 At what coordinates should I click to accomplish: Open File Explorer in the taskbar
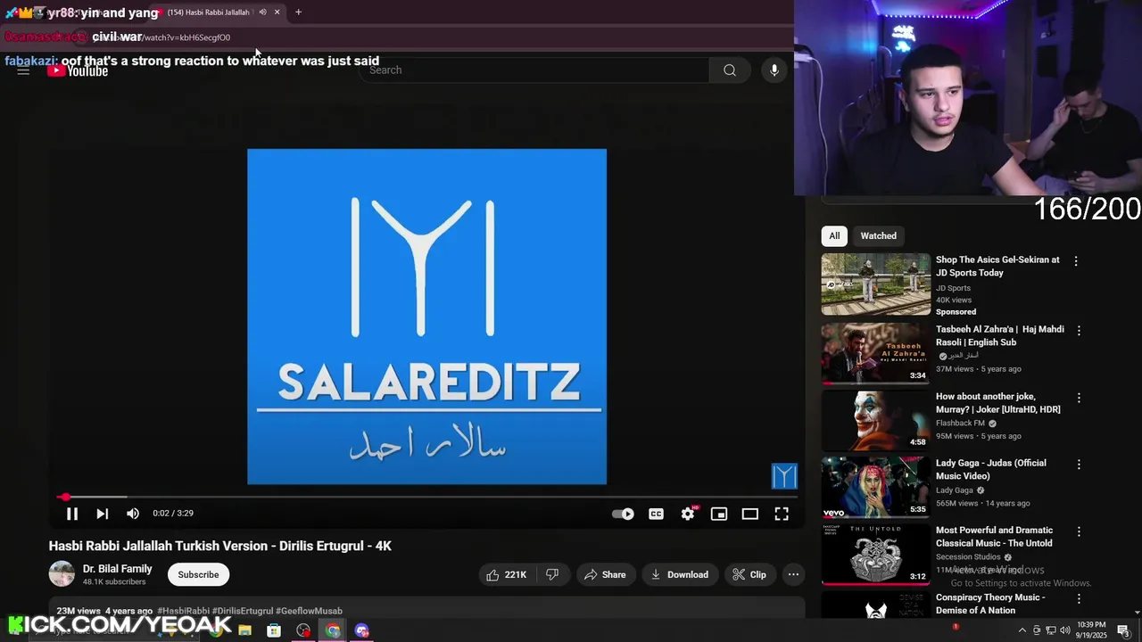(244, 630)
